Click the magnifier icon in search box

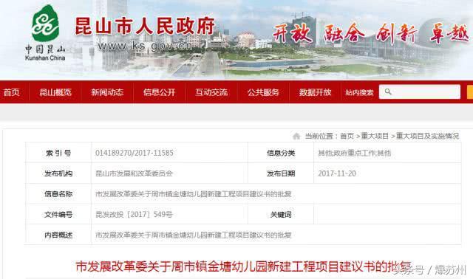(388, 92)
